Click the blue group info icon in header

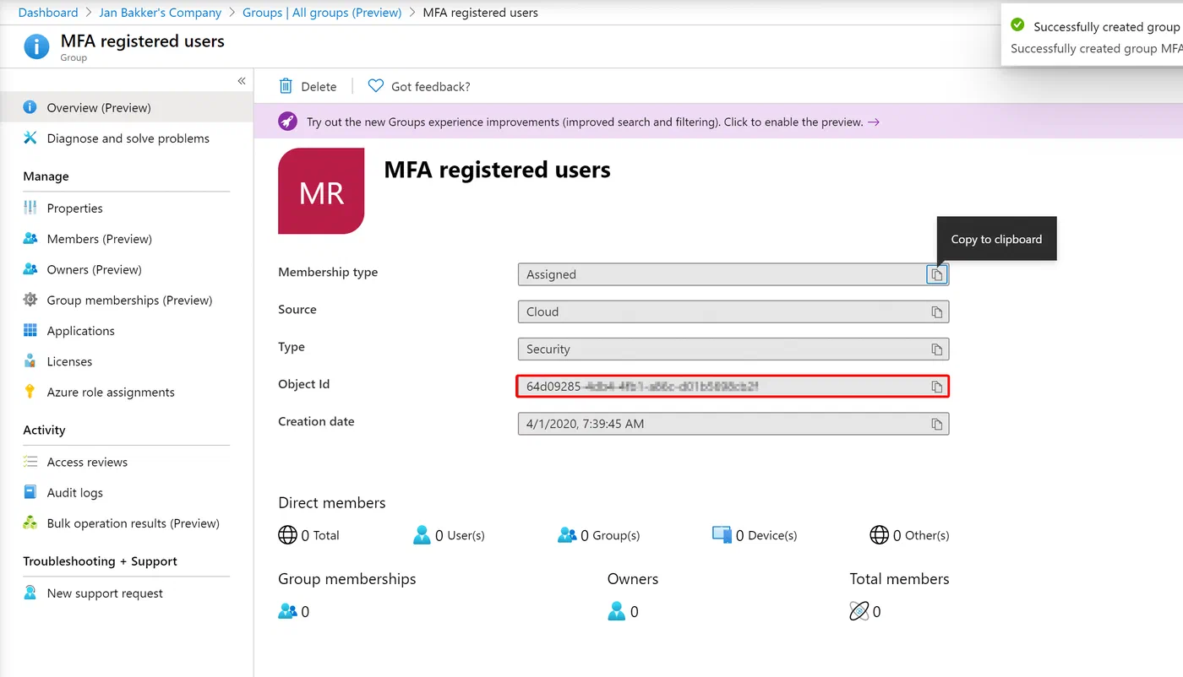pos(36,46)
